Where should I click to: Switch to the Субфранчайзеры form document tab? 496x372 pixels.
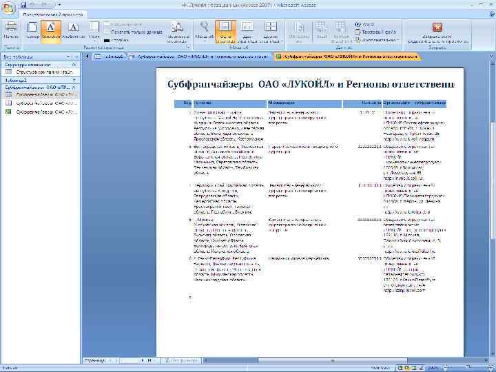coord(198,56)
